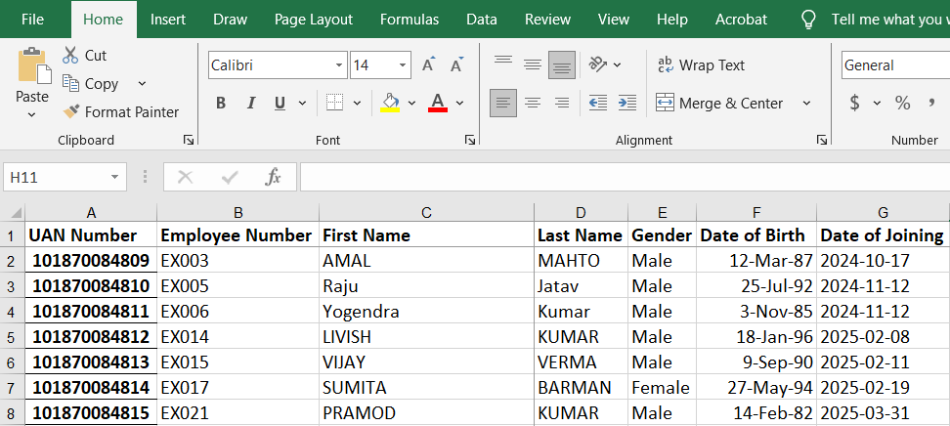Open the Page Layout tab
The height and width of the screenshot is (426, 950).
[x=313, y=20]
